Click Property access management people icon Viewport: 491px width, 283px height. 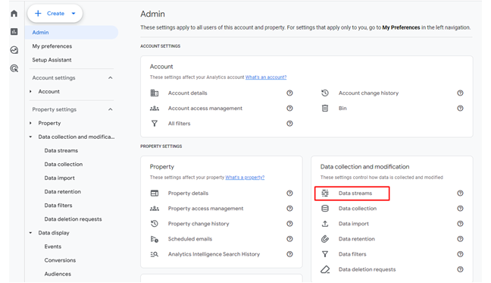(x=155, y=209)
